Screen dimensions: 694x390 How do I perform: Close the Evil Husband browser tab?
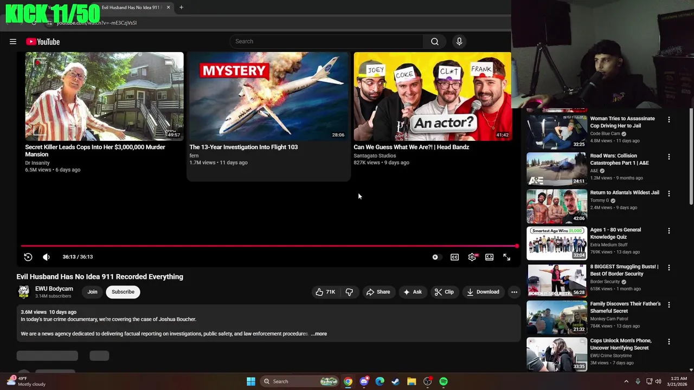click(168, 8)
